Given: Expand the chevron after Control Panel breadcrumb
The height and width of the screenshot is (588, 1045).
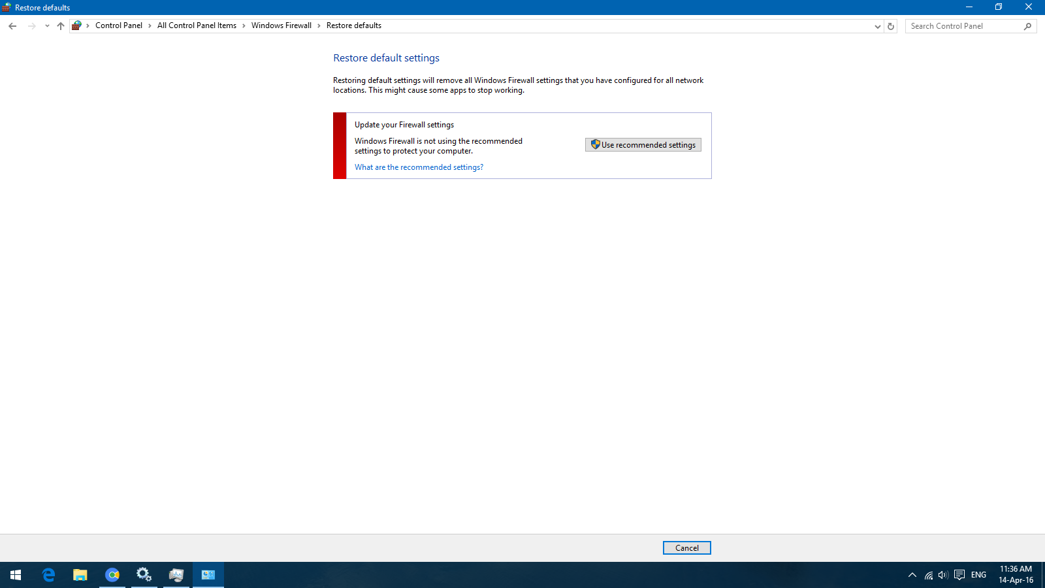Looking at the screenshot, I should point(150,26).
